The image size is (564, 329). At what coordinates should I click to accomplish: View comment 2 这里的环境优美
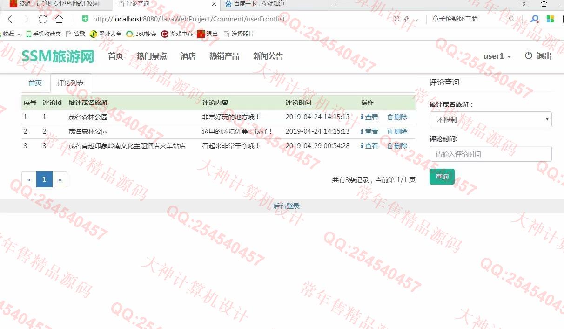(369, 131)
